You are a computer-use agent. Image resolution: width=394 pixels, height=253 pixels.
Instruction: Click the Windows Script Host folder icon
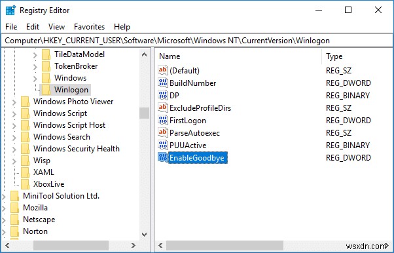click(25, 125)
